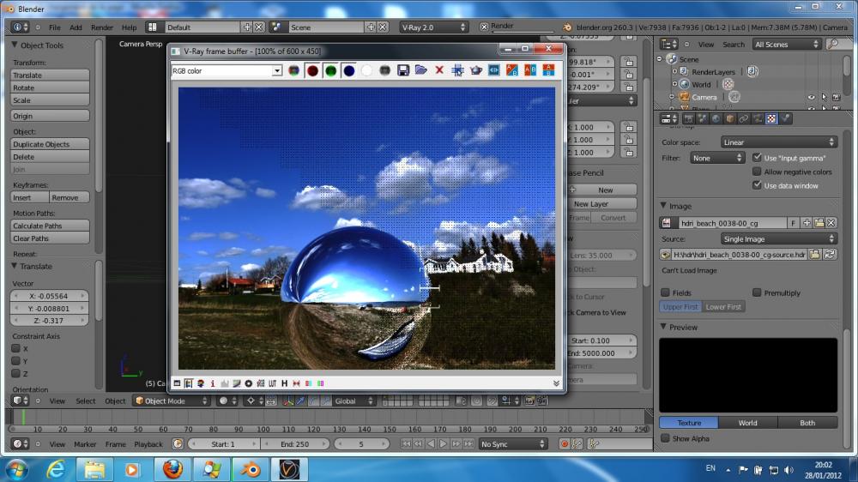Open the All Scenes outliner dropdown
The height and width of the screenshot is (482, 858).
(x=786, y=45)
